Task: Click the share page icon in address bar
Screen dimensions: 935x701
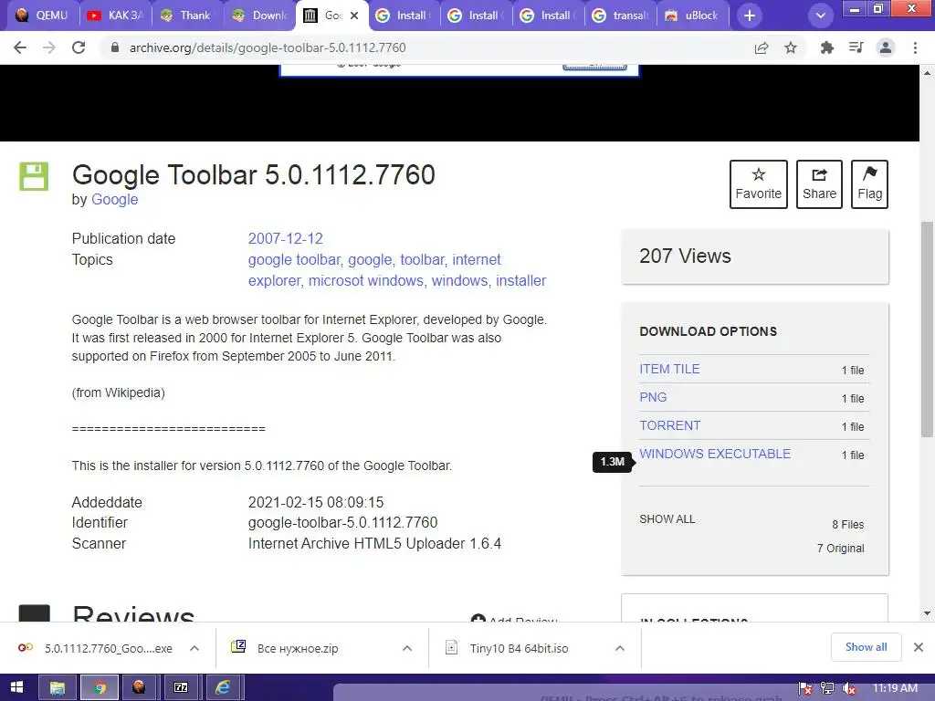Action: coord(762,47)
